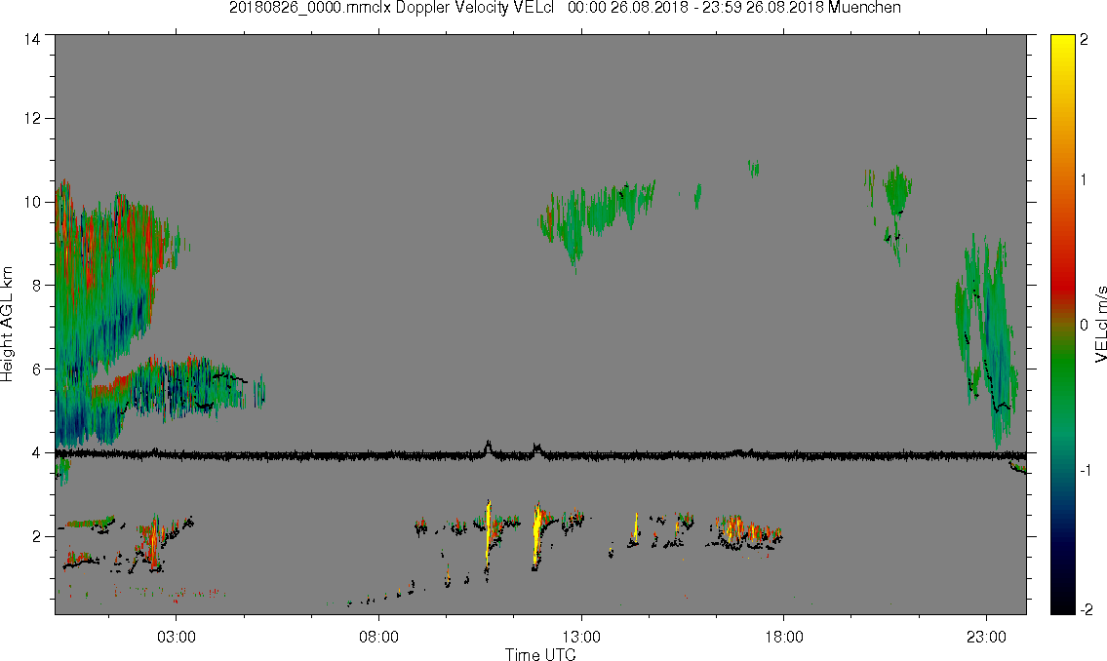The height and width of the screenshot is (661, 1107).
Task: Click the 10 km height tick label
Action: click(x=32, y=203)
